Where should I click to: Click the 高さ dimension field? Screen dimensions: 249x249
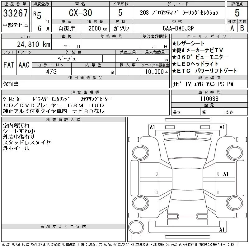click(236, 111)
